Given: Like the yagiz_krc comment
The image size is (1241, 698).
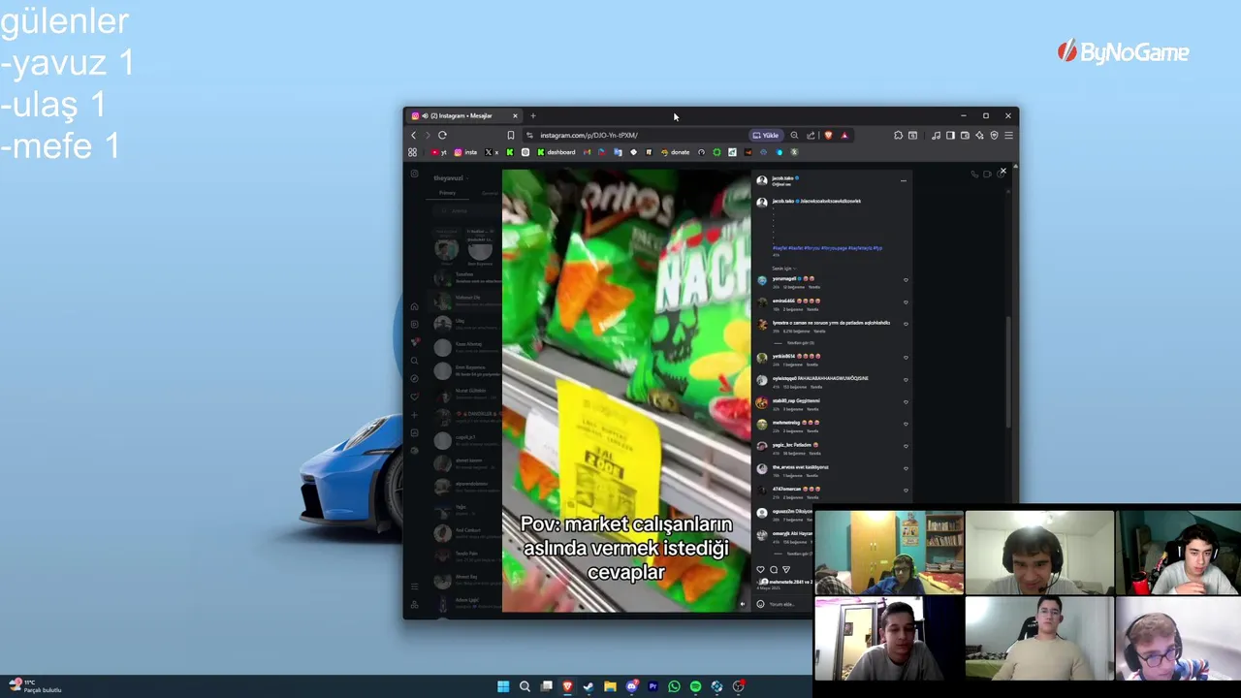Looking at the screenshot, I should click(x=906, y=446).
